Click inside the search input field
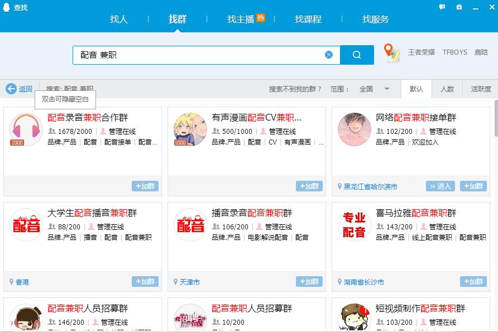Viewport: 498px width, 332px height. pyautogui.click(x=195, y=54)
